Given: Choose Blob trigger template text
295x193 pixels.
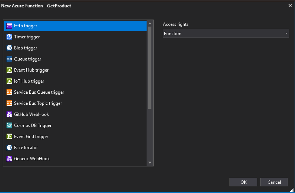Looking at the screenshot, I should pyautogui.click(x=26, y=48).
